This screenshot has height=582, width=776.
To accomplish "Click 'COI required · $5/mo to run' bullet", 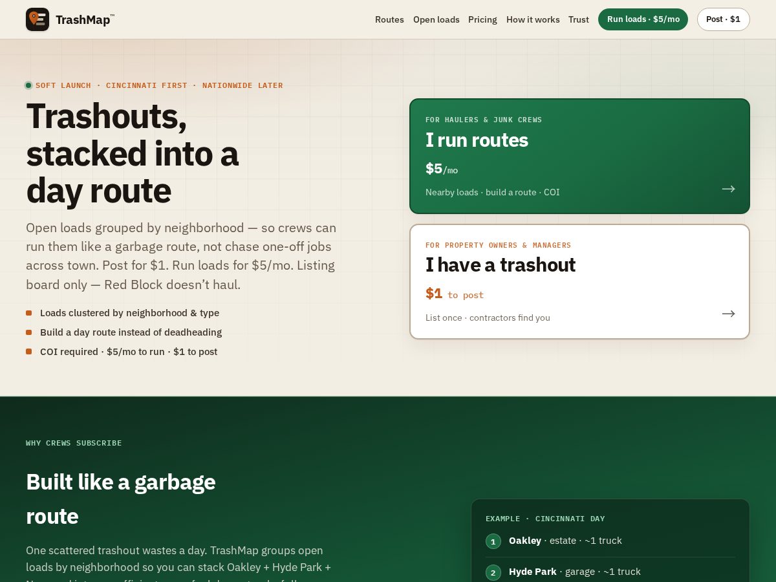I will (x=129, y=352).
